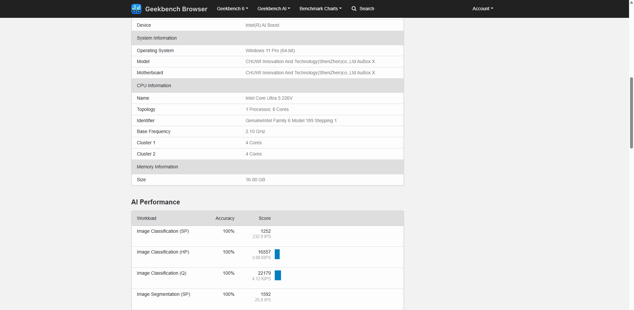
Task: Click the Identifier label
Action: [x=146, y=121]
